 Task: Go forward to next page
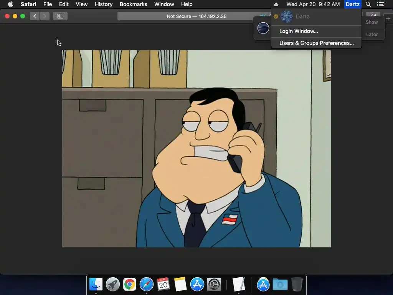pos(45,16)
